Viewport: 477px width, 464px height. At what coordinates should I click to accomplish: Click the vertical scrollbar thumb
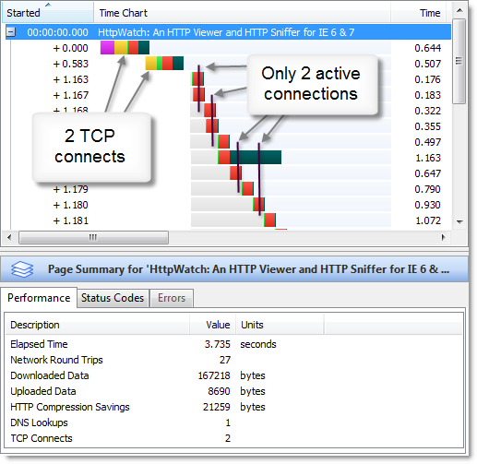pos(459,61)
